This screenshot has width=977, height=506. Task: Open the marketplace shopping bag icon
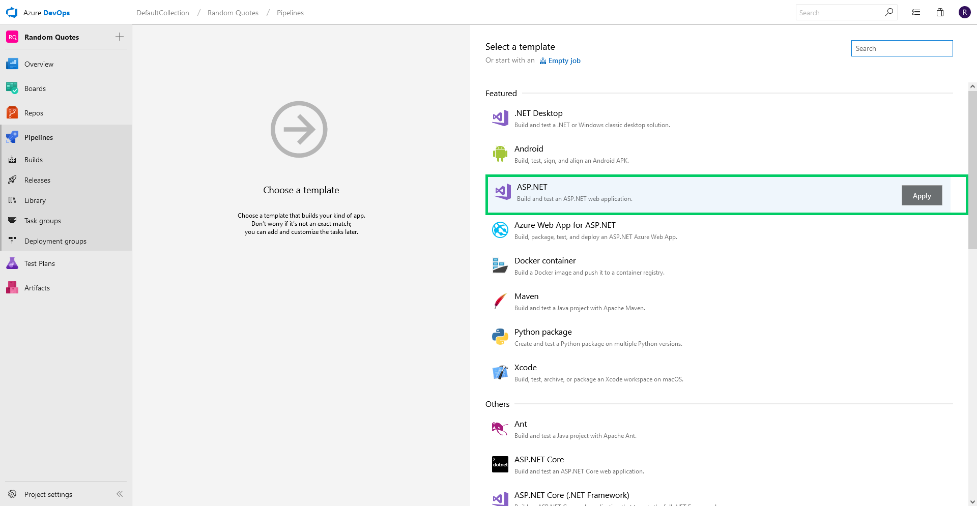click(940, 13)
